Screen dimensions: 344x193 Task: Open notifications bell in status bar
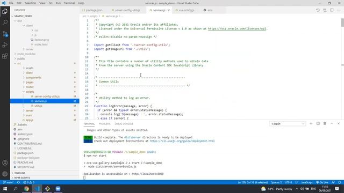point(339,182)
